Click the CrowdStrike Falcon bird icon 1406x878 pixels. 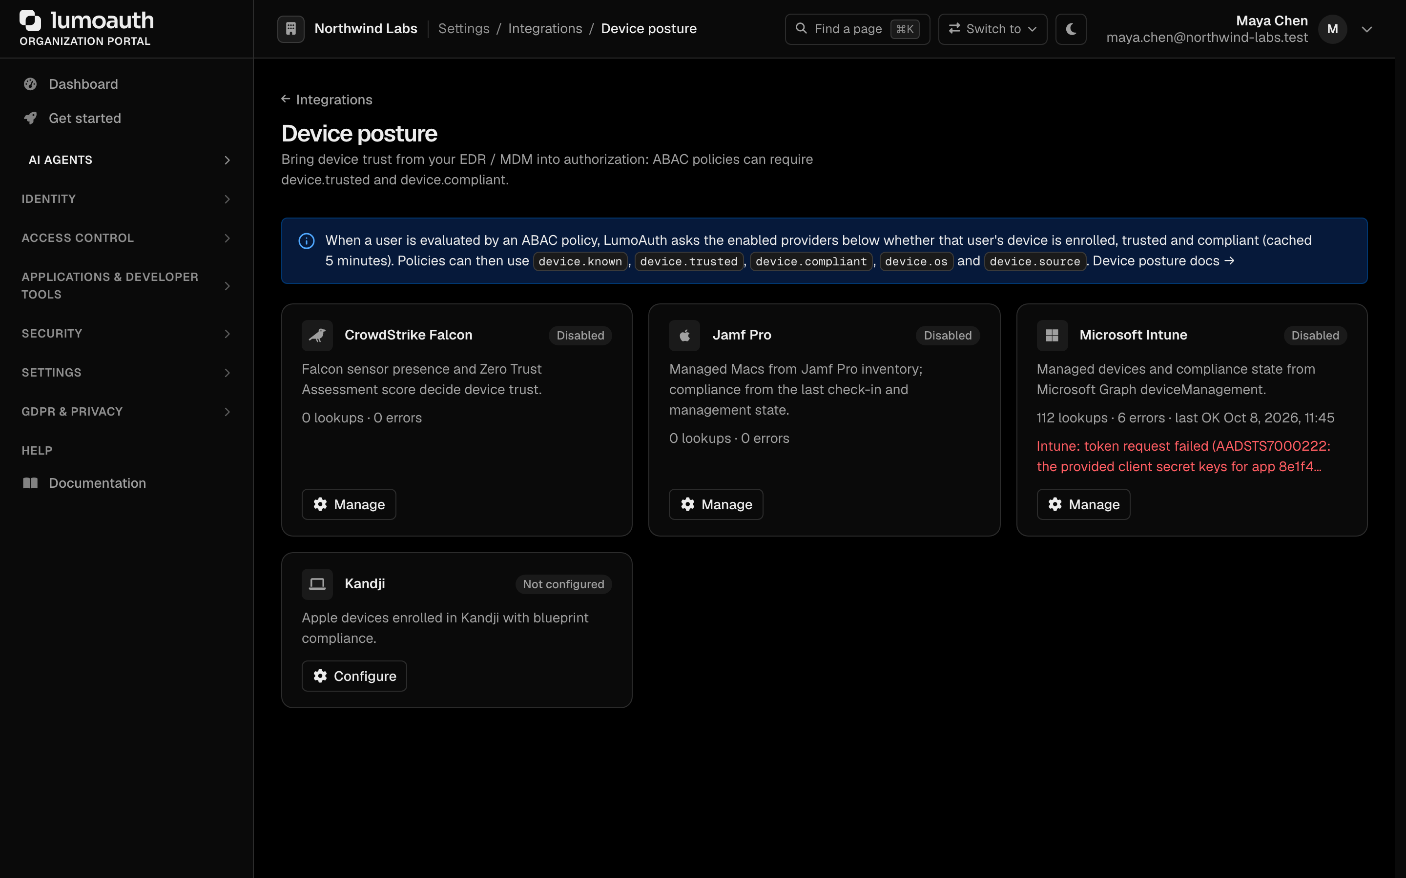317,335
